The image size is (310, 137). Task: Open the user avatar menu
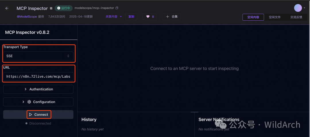(298, 8)
